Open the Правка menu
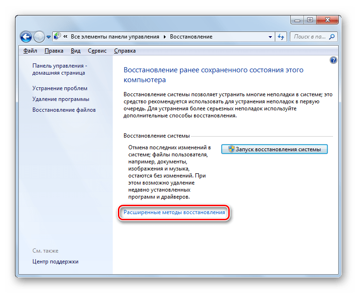Image resolution: width=357 pixels, height=293 pixels. click(x=54, y=51)
